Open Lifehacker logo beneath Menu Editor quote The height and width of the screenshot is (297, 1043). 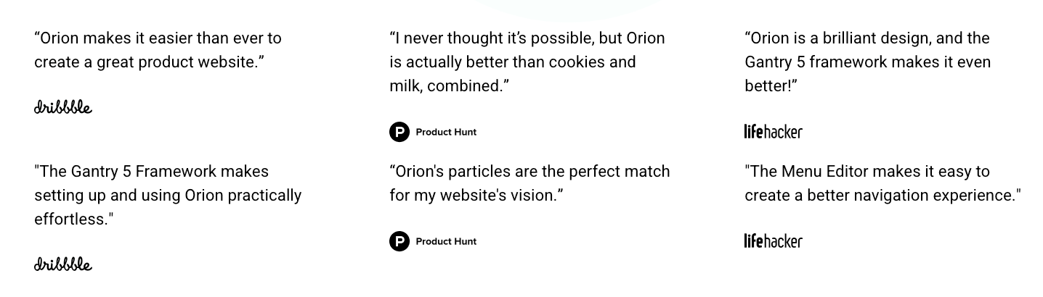pos(774,240)
